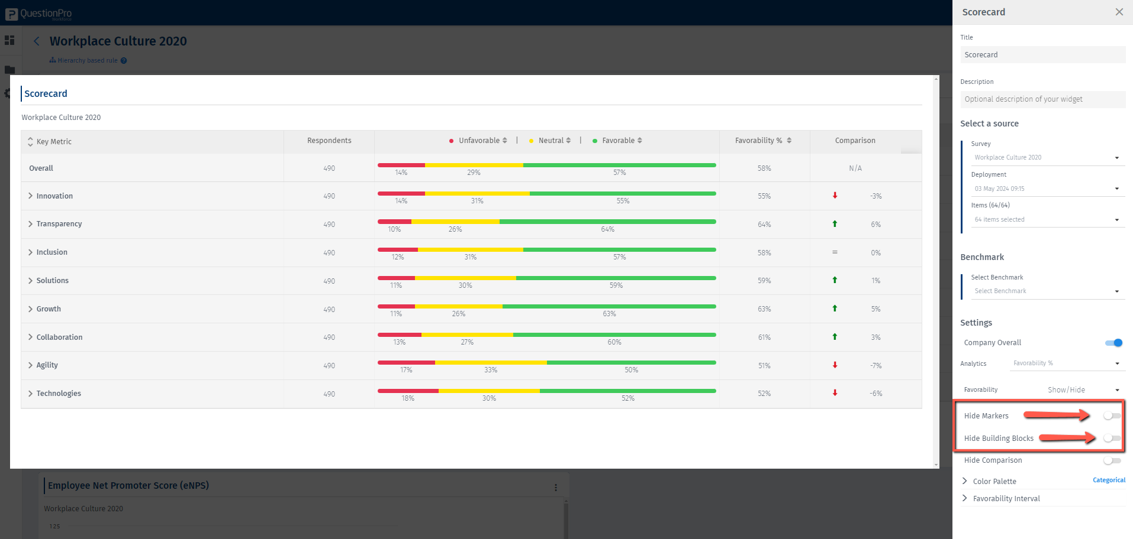Screen dimensions: 1133x539
Task: Turn on Hide Building Blocks toggle
Action: click(x=1112, y=439)
